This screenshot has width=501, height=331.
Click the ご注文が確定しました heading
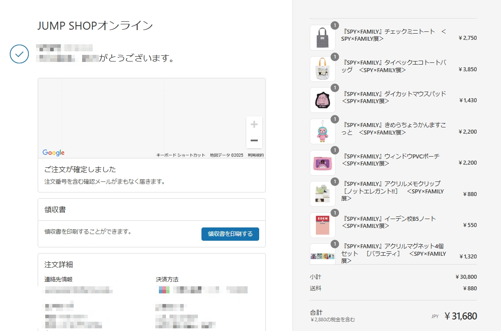pos(80,169)
